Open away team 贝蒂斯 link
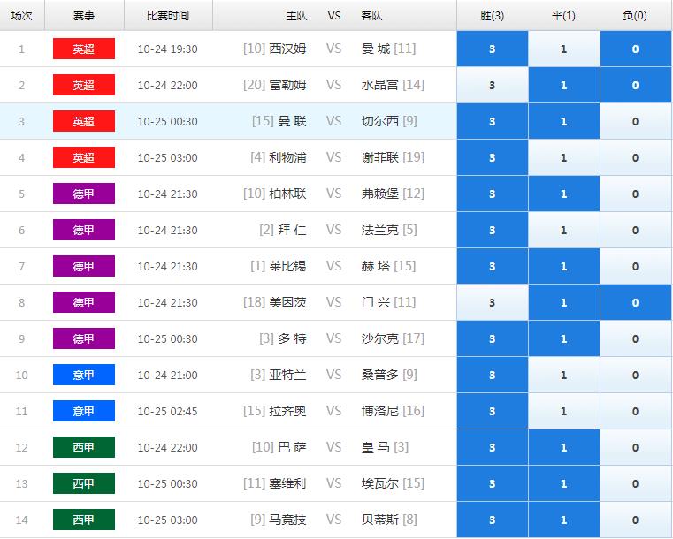 coord(380,520)
